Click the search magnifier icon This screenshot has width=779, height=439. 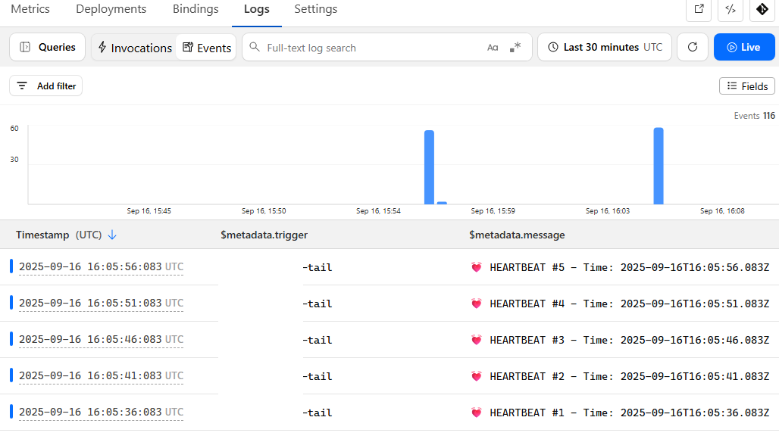255,47
